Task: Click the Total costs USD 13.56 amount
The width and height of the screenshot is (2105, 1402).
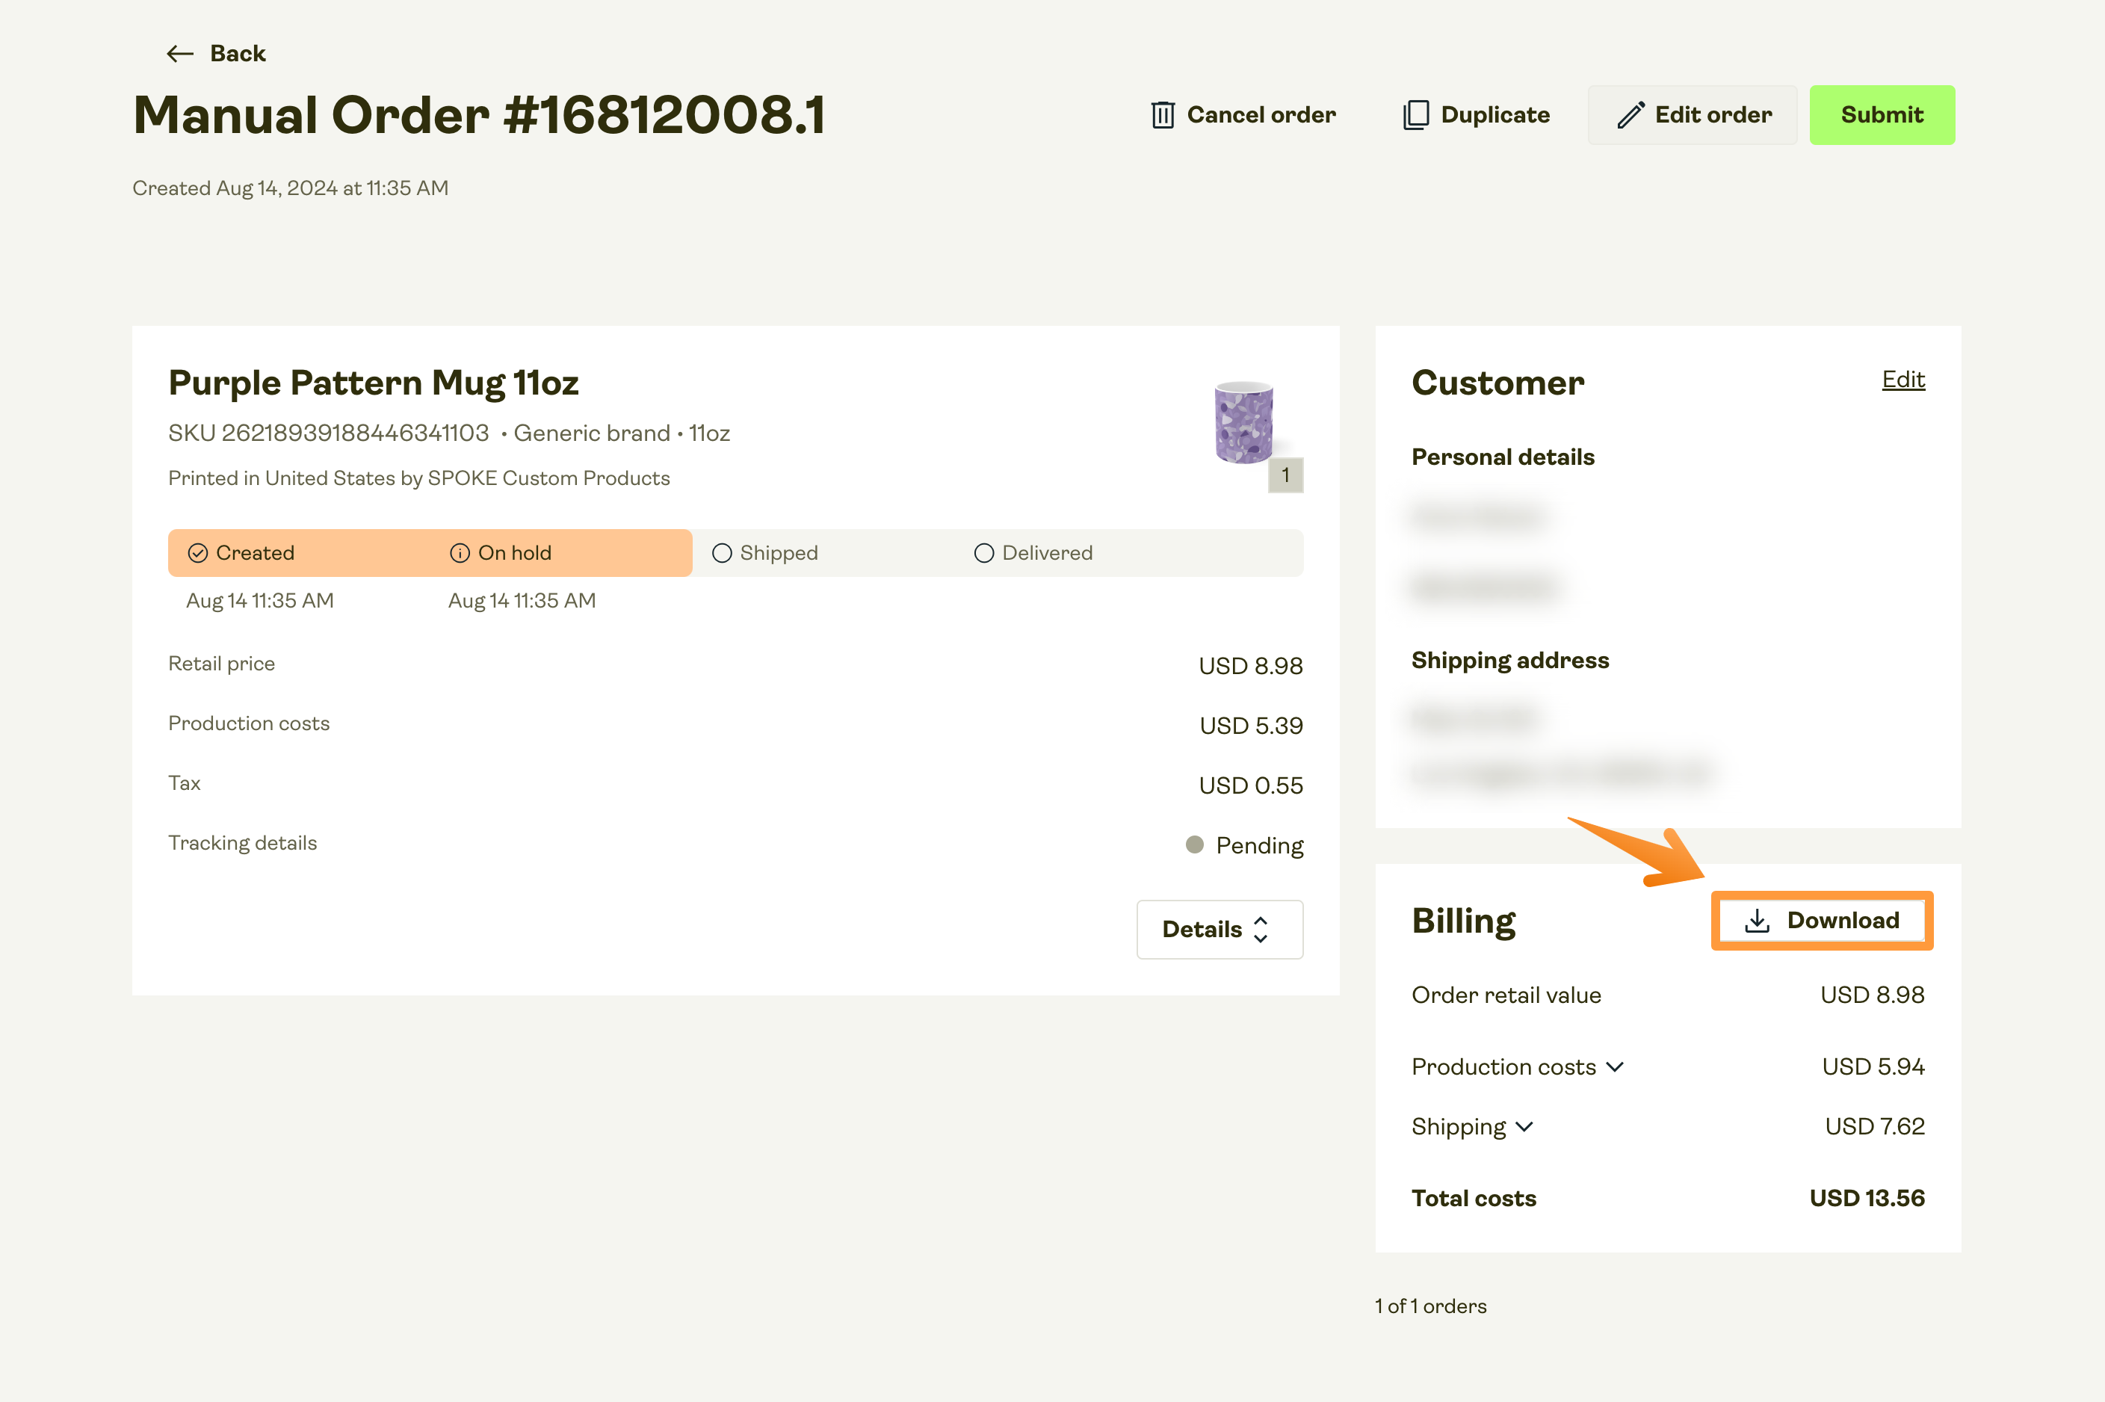Action: click(x=1867, y=1198)
